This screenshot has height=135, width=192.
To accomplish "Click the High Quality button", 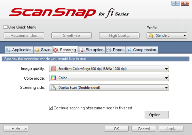I will pyautogui.click(x=119, y=36).
